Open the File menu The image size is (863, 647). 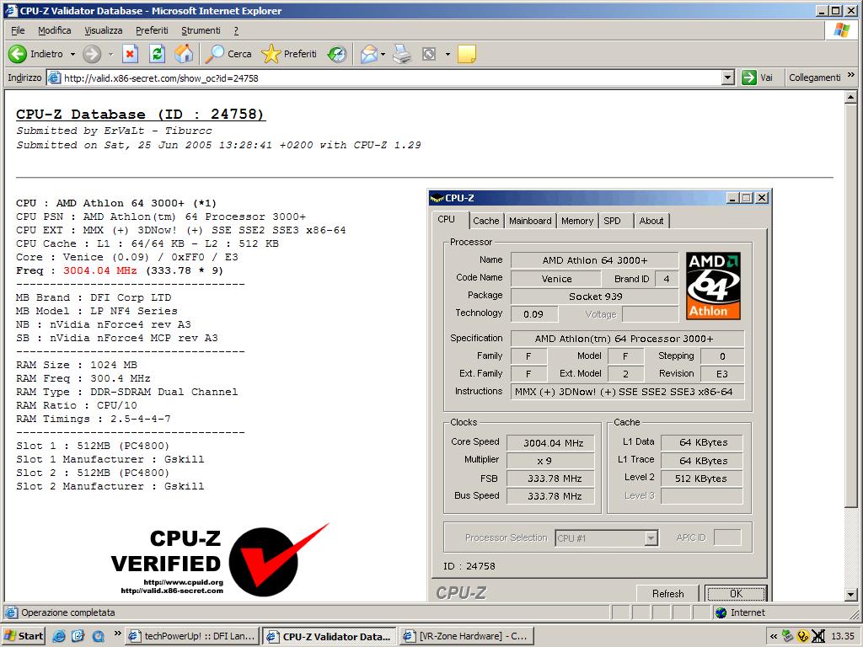[x=18, y=30]
